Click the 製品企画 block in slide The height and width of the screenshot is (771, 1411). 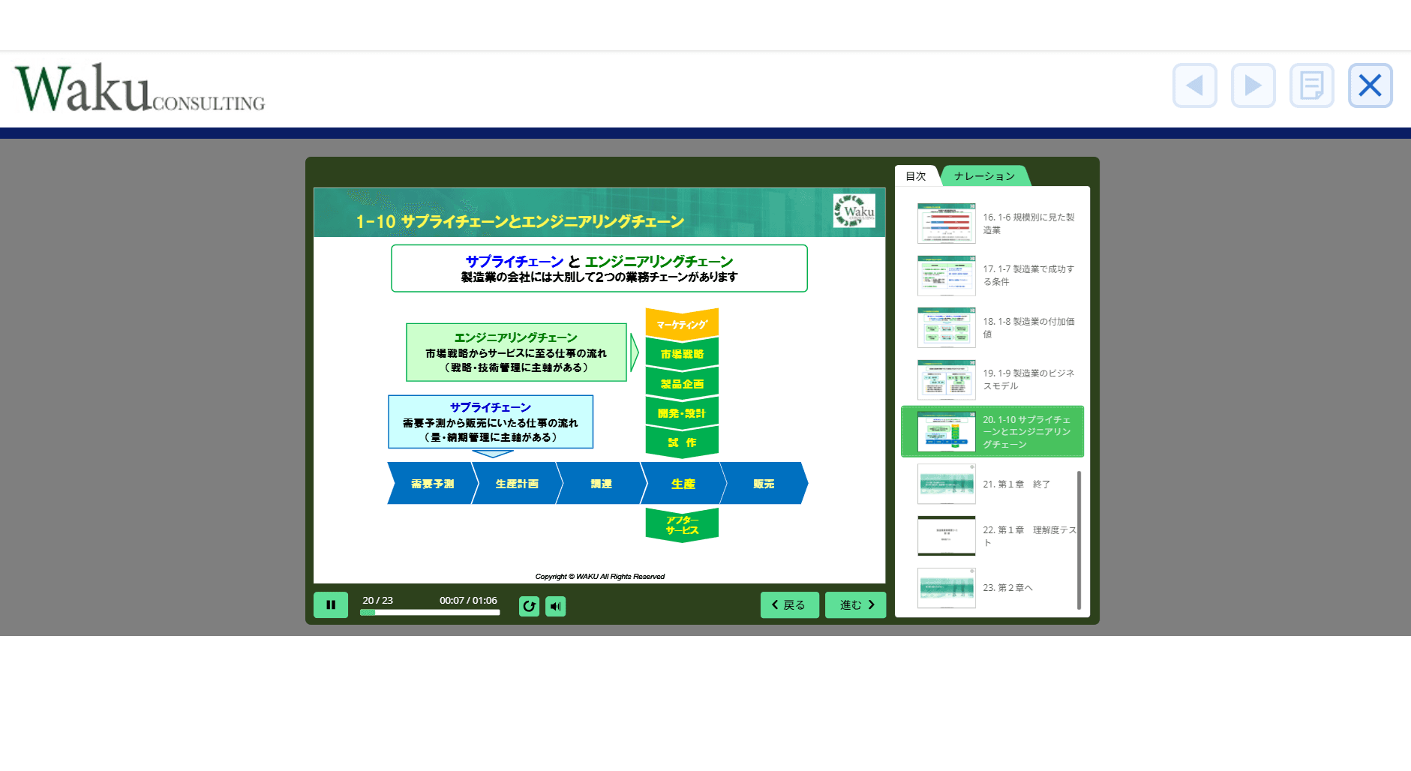[682, 383]
